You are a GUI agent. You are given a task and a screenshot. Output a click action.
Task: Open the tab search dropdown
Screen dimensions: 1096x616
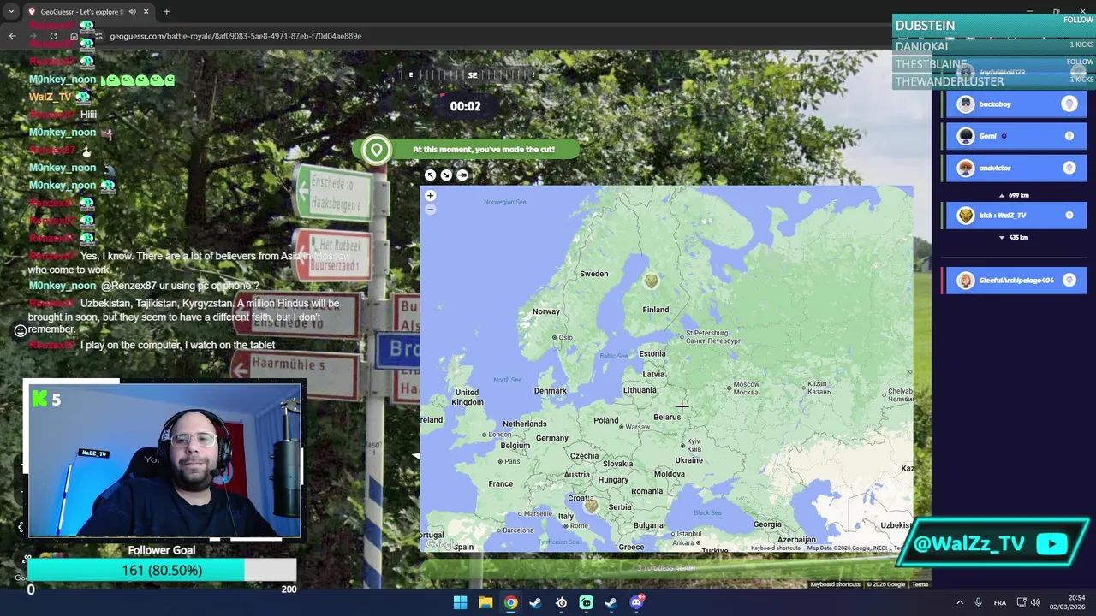pyautogui.click(x=10, y=12)
